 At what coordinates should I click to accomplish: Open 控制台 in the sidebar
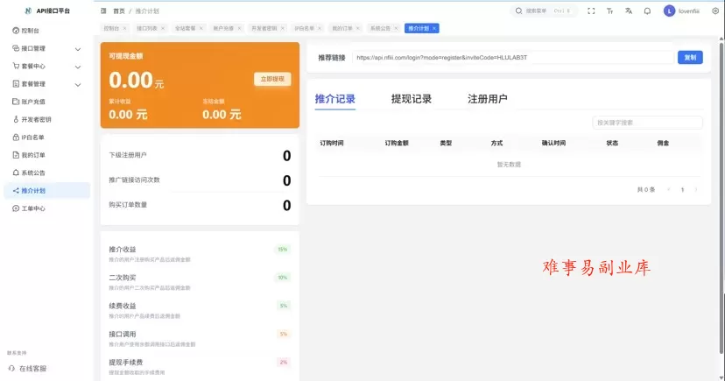click(46, 31)
